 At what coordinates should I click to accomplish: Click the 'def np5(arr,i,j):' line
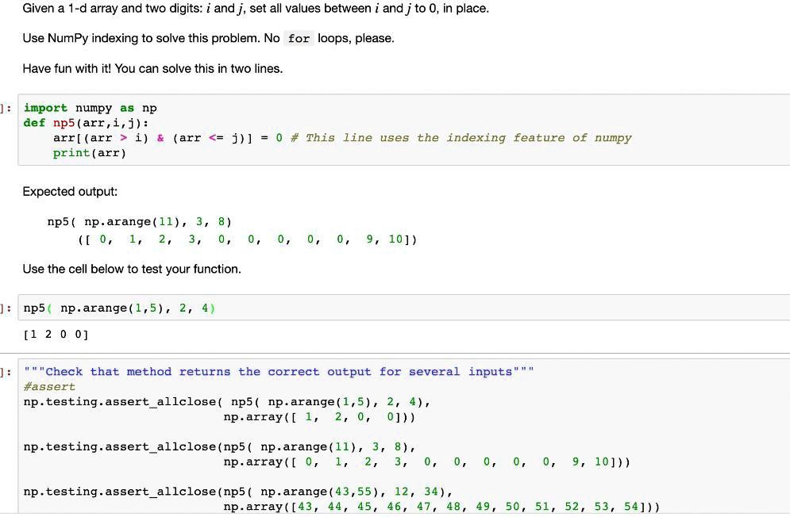[87, 123]
